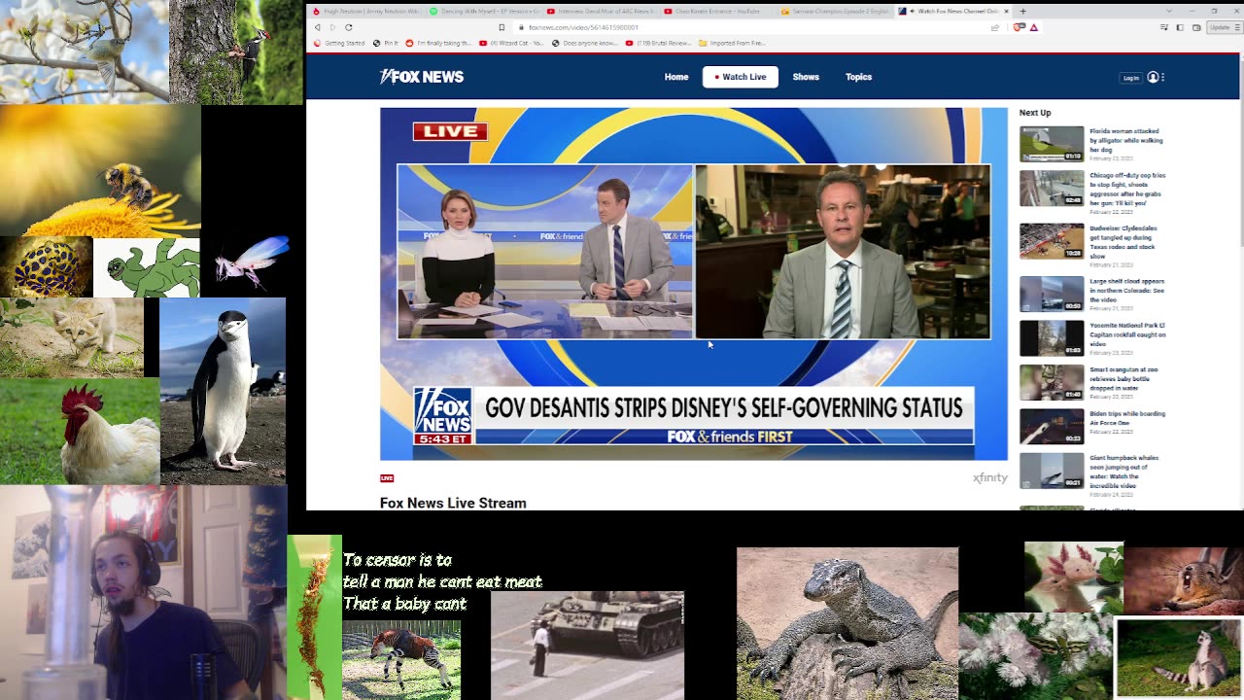Click the Fox News logo
Viewport: 1244px width, 700px height.
click(x=422, y=77)
